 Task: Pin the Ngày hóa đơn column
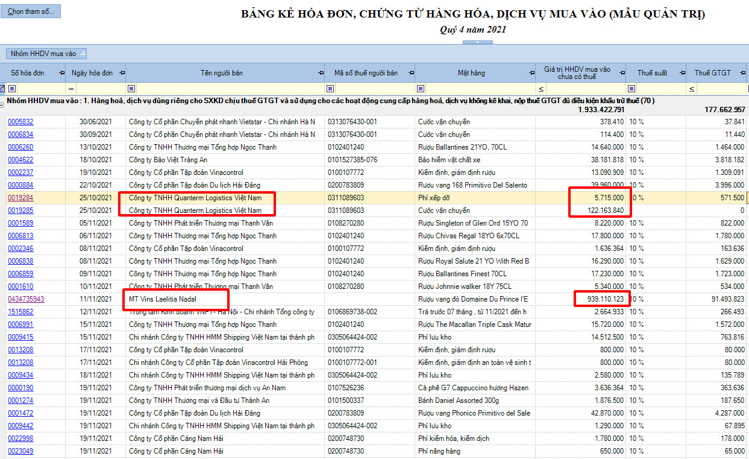click(121, 73)
